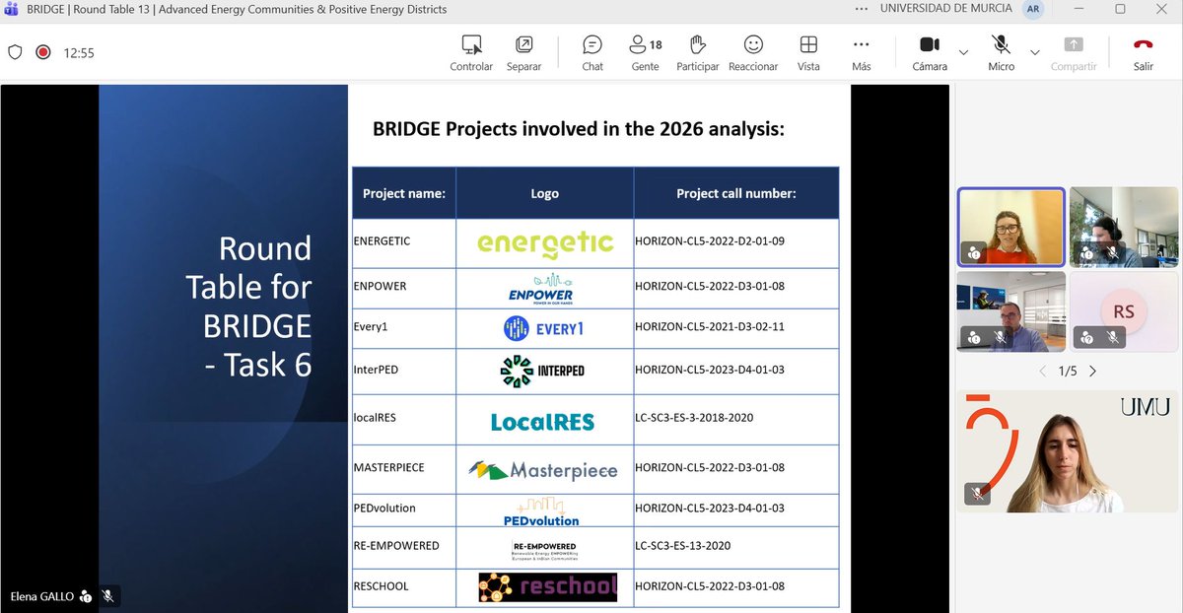Click call number LC-SC3-ES-3-2018-2020

(x=694, y=417)
